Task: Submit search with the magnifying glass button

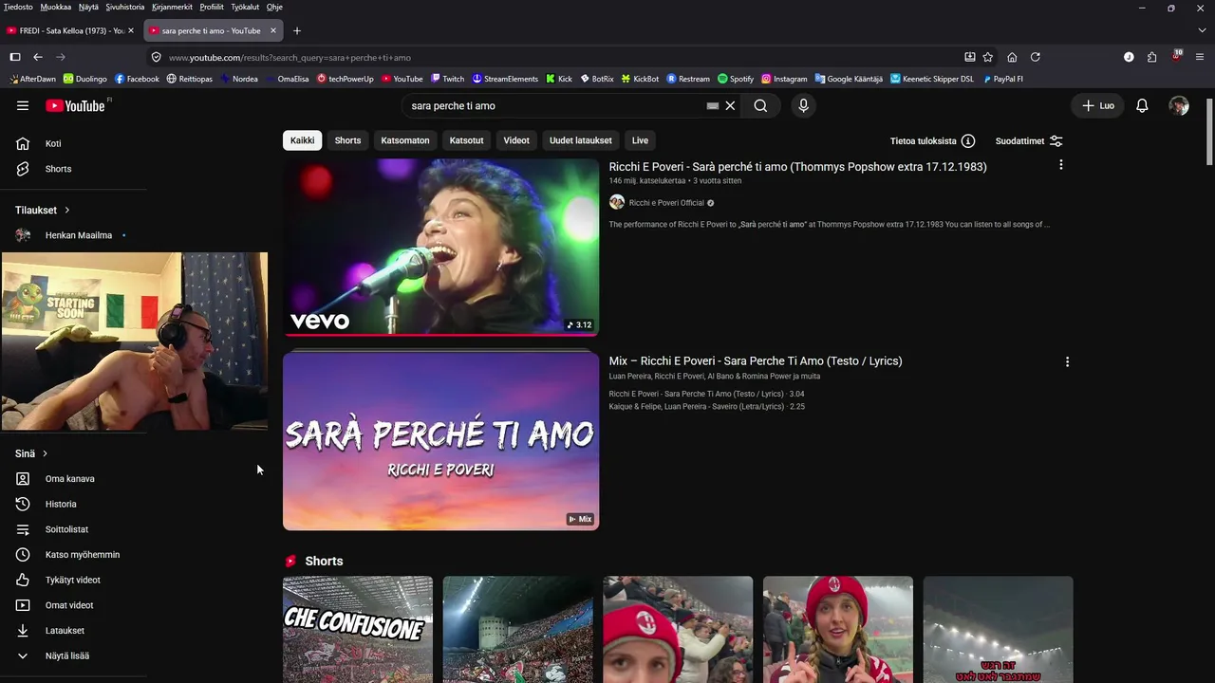Action: 760,105
